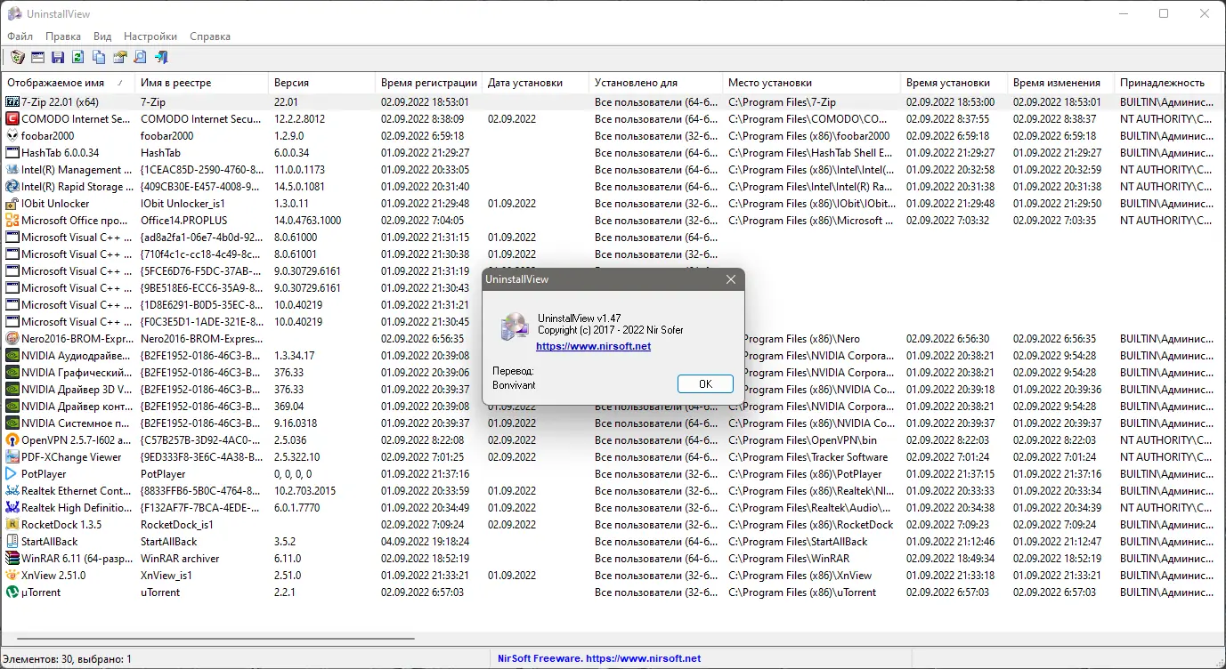The width and height of the screenshot is (1226, 669).
Task: Click the Realtek Ethernet Controller row name
Action: coord(77,491)
